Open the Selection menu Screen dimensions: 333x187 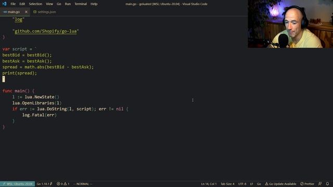click(x=35, y=4)
